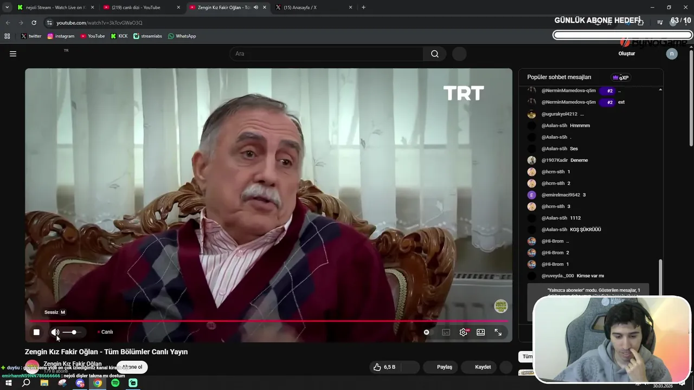
Task: Click the channel watermark on the video
Action: click(x=501, y=307)
